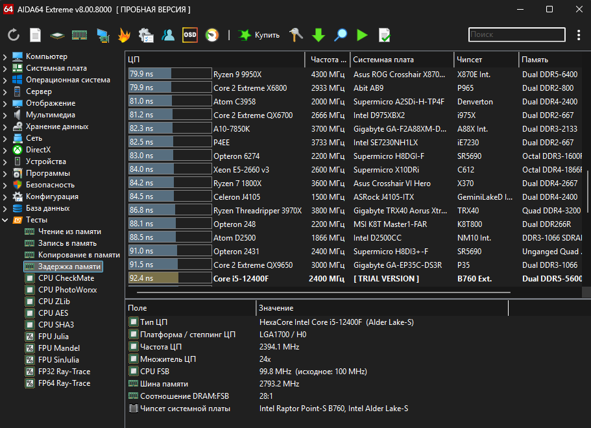591x428 pixels.
Task: Click the green download arrow icon
Action: (318, 35)
